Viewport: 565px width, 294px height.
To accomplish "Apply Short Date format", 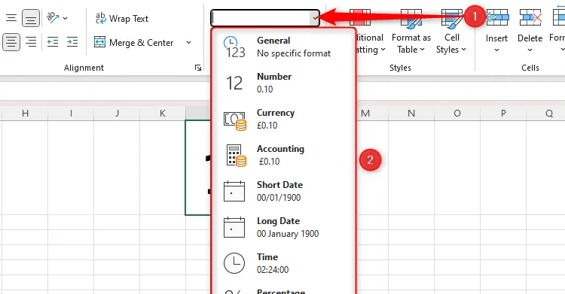I will [x=283, y=191].
